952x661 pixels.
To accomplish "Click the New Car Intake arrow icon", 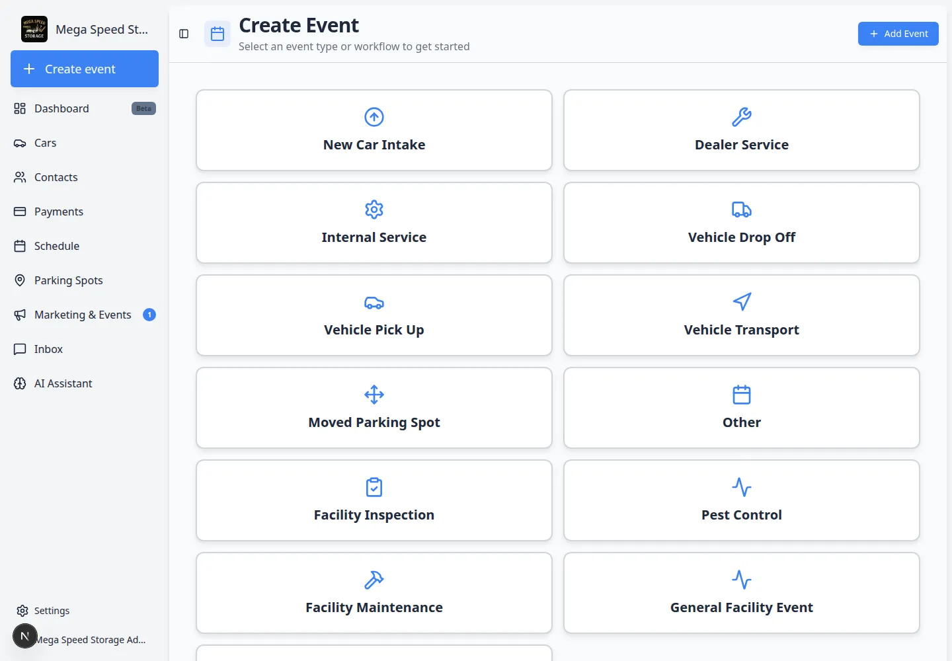I will 374,117.
